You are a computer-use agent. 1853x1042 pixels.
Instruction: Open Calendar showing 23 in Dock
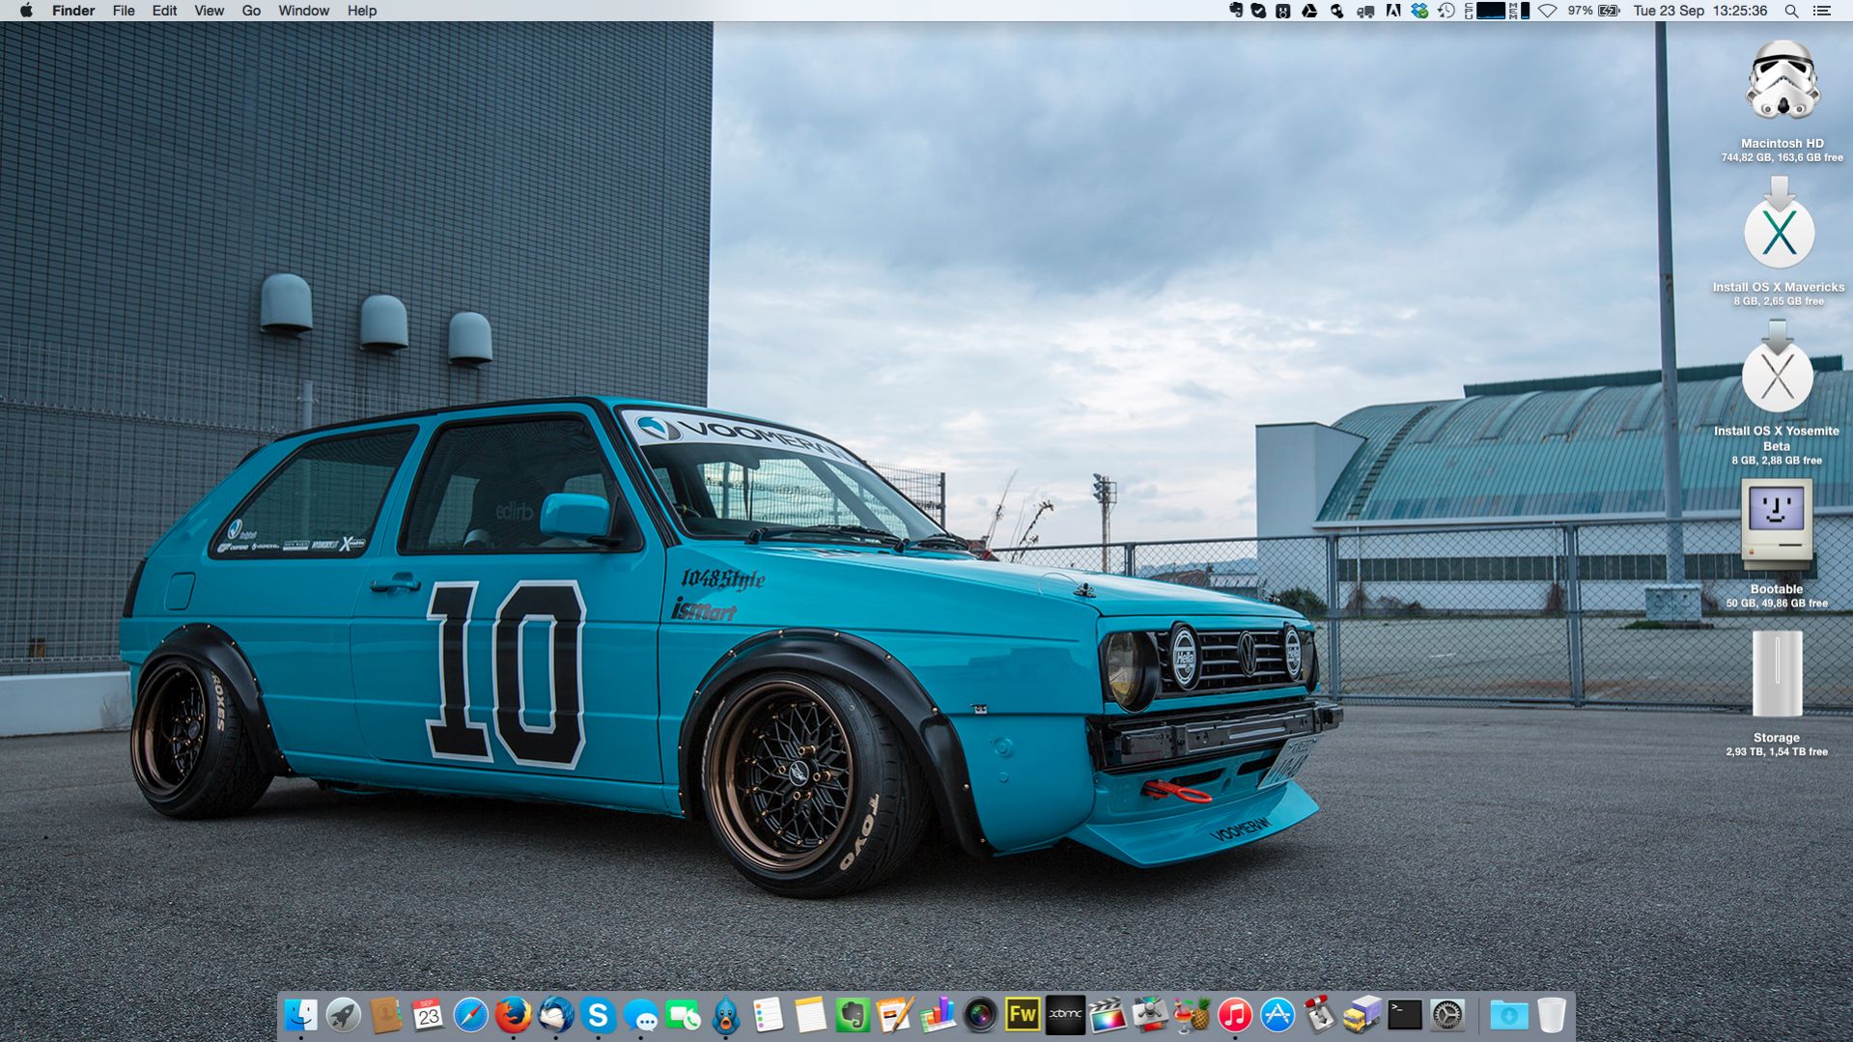pyautogui.click(x=428, y=1015)
